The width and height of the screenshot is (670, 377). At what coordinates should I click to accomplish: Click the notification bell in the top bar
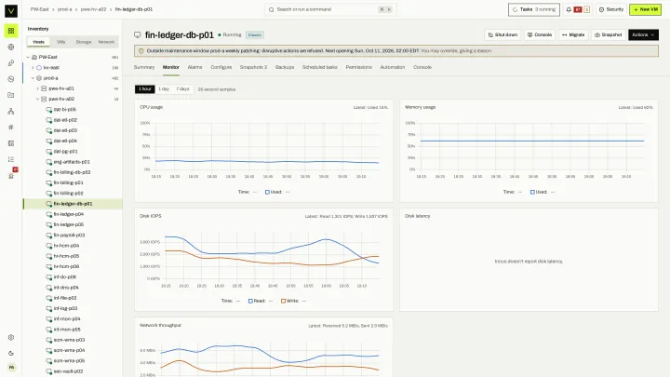click(569, 9)
